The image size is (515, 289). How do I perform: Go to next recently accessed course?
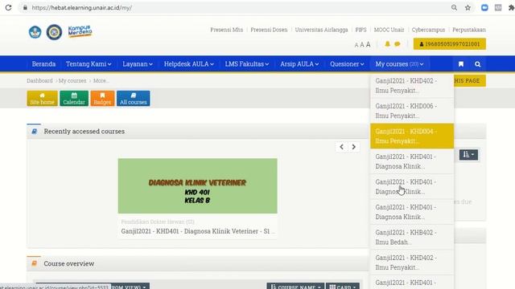[x=354, y=147]
